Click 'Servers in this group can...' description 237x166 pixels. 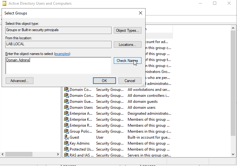click(149, 155)
